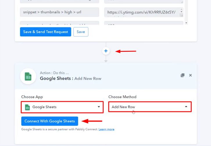The image size is (211, 146).
Task: Duplicate the Google Sheets action step
Action: click(x=183, y=75)
